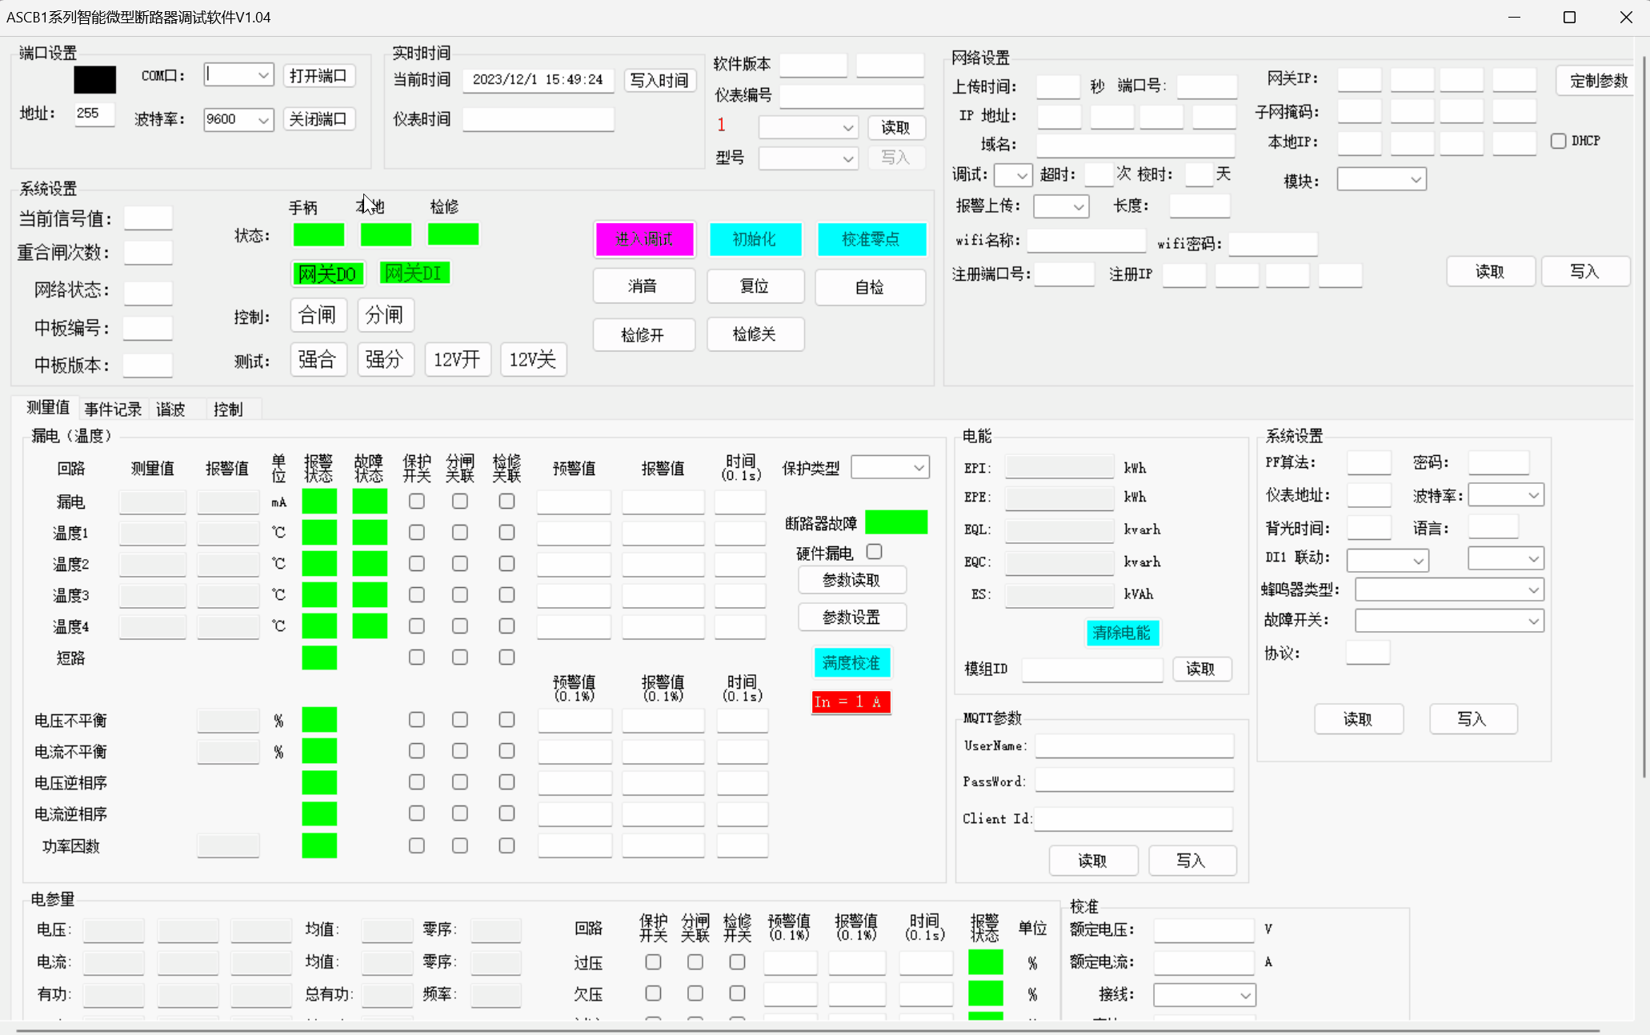Viewport: 1650px width, 1035px height.
Task: Toggle the 硬件漏电 checkbox
Action: pyautogui.click(x=874, y=552)
